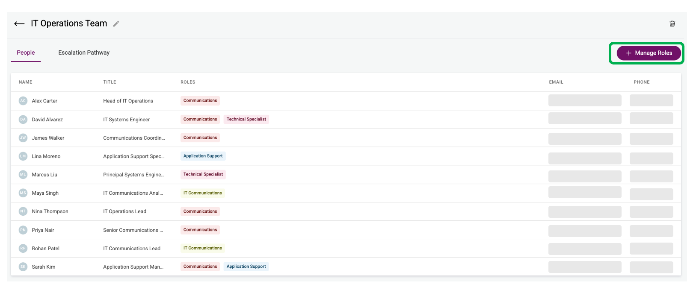
Task: Click David Alvarez's Communications role tag
Action: pyautogui.click(x=200, y=119)
